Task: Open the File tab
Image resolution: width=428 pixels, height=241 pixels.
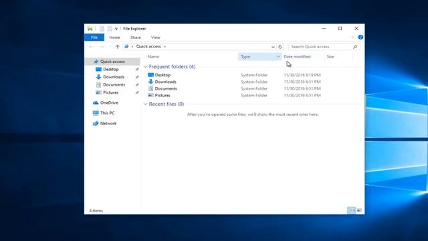Action: tap(94, 37)
